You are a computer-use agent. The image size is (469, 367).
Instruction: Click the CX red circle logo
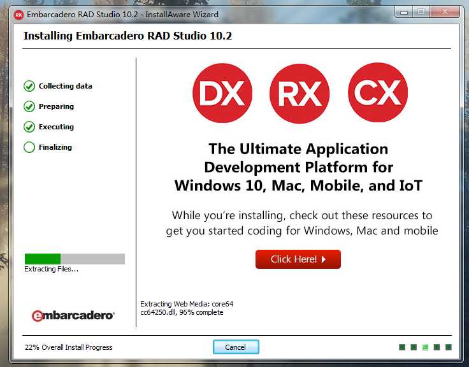click(378, 92)
